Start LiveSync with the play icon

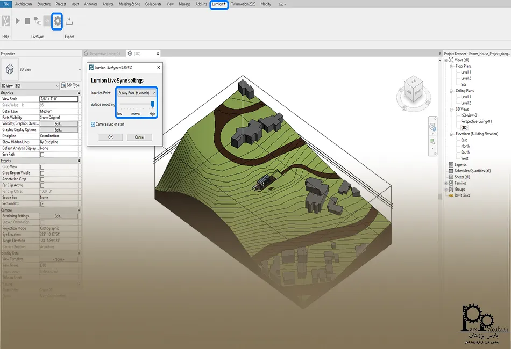pos(17,21)
